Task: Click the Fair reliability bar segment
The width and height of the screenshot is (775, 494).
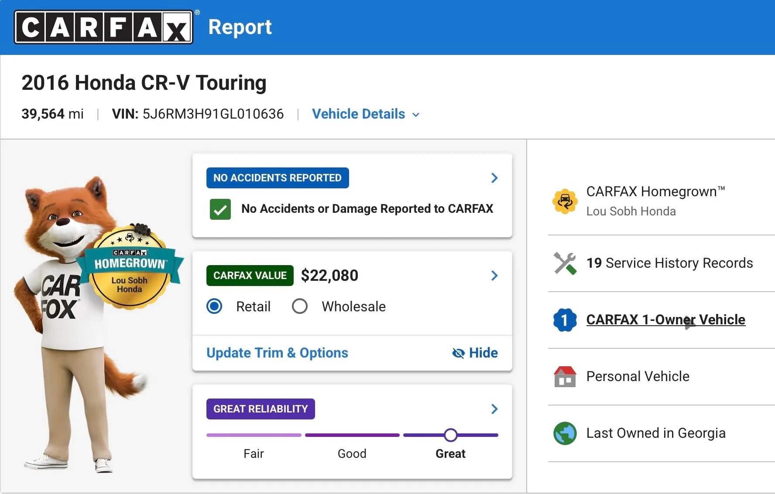Action: (x=254, y=435)
